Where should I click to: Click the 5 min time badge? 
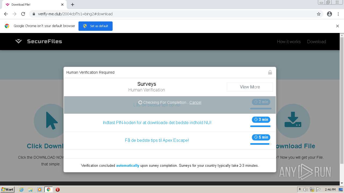(261, 137)
